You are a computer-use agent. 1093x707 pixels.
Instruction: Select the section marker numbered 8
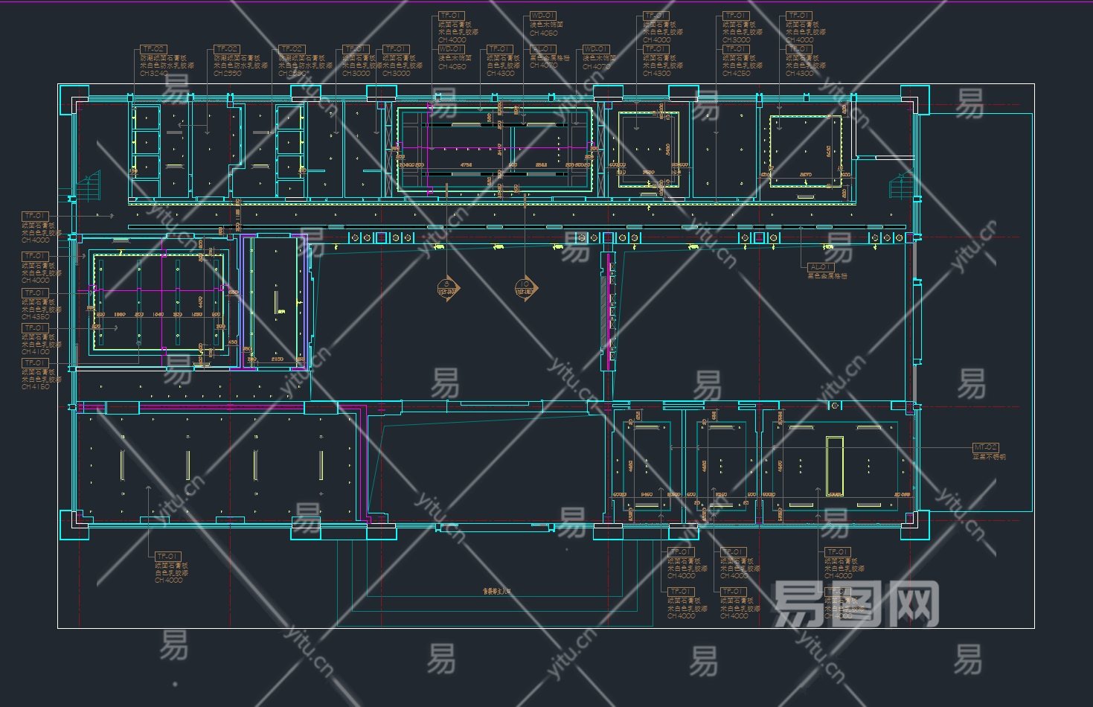coord(447,288)
